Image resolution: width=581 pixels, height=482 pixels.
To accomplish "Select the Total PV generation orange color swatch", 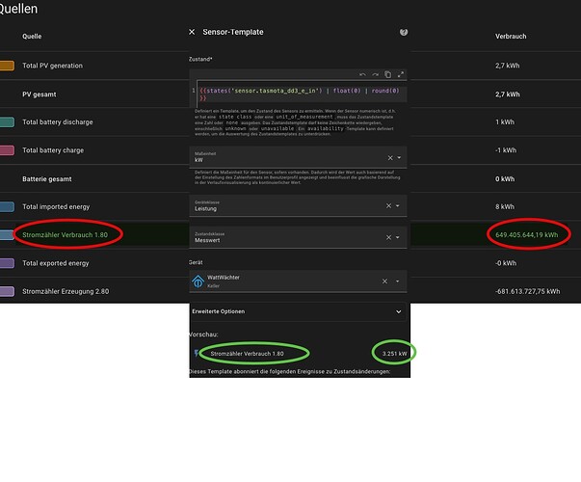I will (7, 66).
